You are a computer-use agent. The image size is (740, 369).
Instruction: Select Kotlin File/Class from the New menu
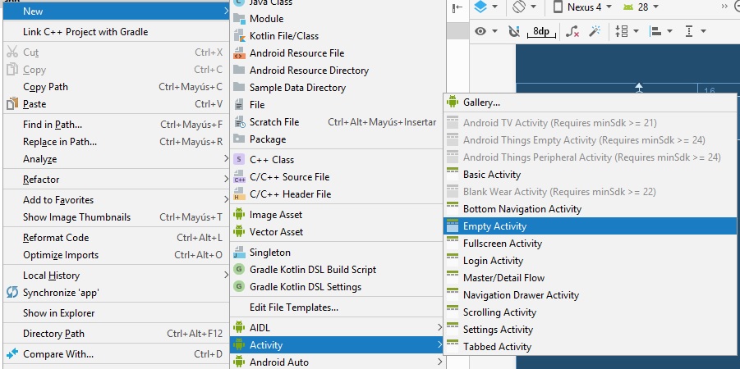(x=284, y=36)
